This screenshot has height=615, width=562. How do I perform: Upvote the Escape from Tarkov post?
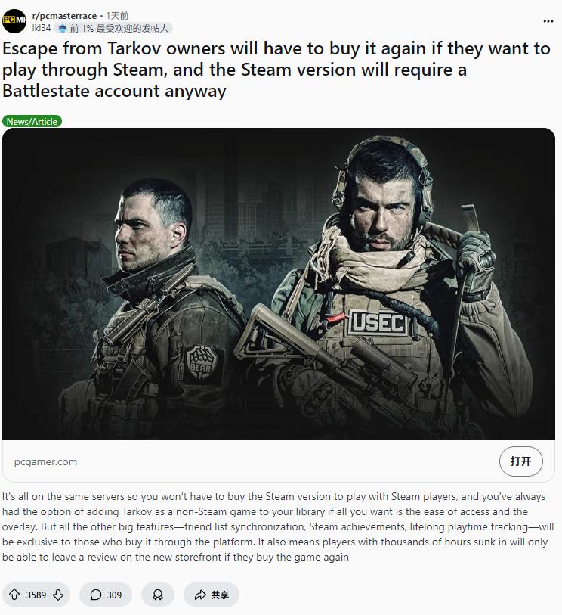[x=14, y=595]
